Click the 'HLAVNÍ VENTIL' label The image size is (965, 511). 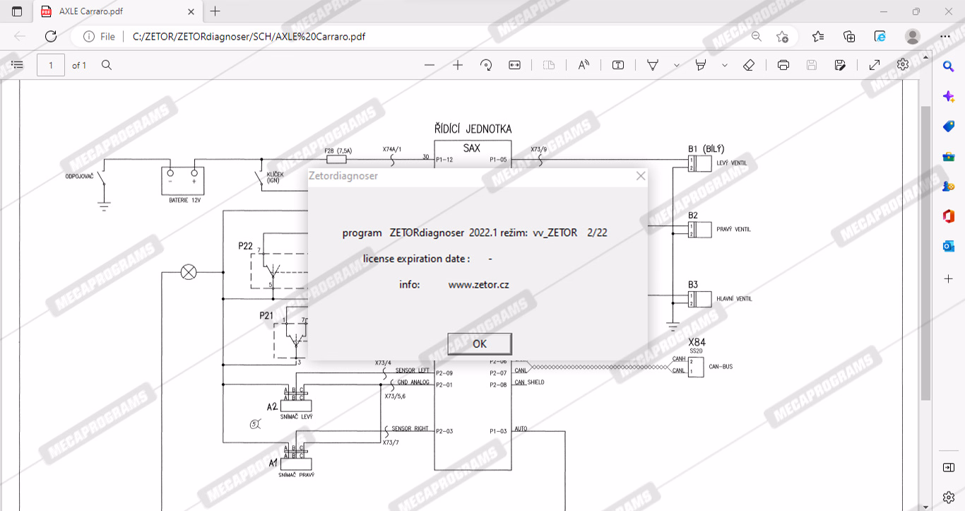click(734, 299)
